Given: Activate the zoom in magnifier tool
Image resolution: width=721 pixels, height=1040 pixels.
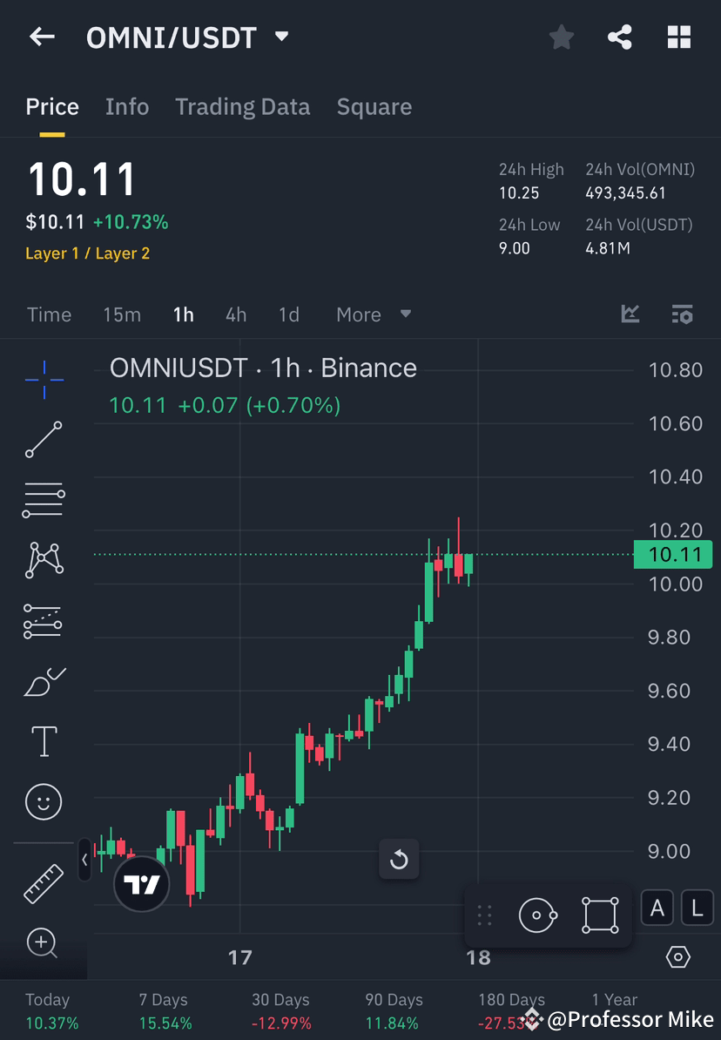Looking at the screenshot, I should pos(43,943).
